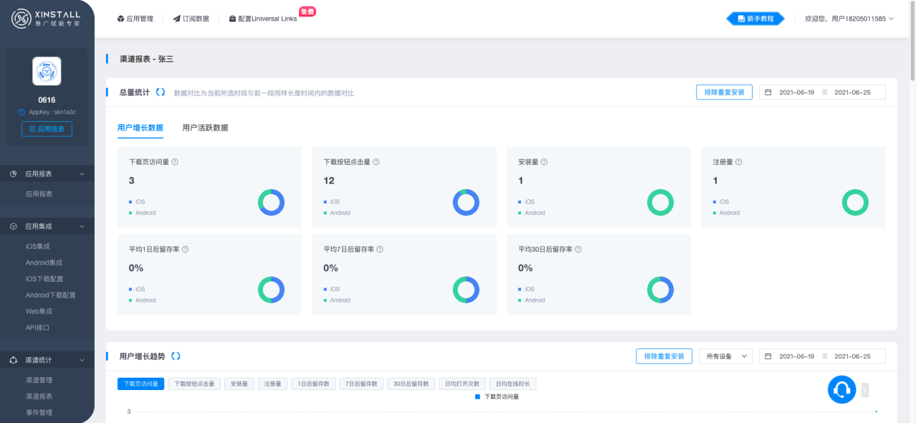Select the 1日后留存数 trend metric
Screen dimensions: 916x423
coord(314,384)
